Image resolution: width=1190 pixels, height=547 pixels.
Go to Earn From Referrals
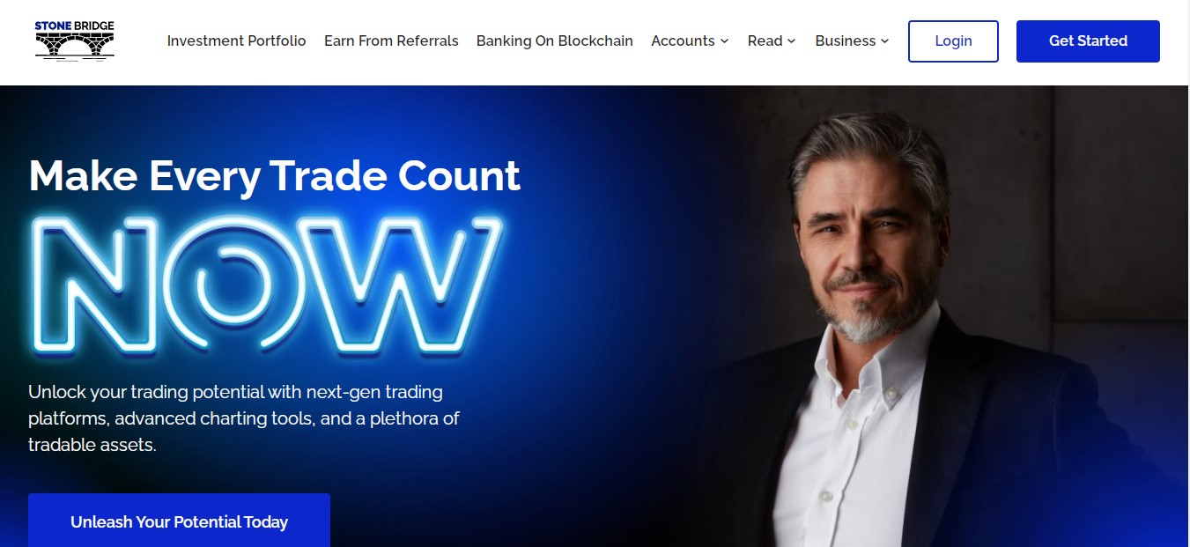coord(391,41)
